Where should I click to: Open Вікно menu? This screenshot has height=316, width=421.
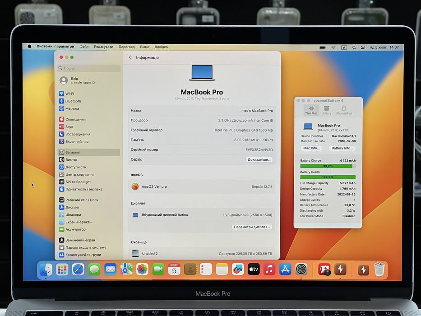click(144, 47)
